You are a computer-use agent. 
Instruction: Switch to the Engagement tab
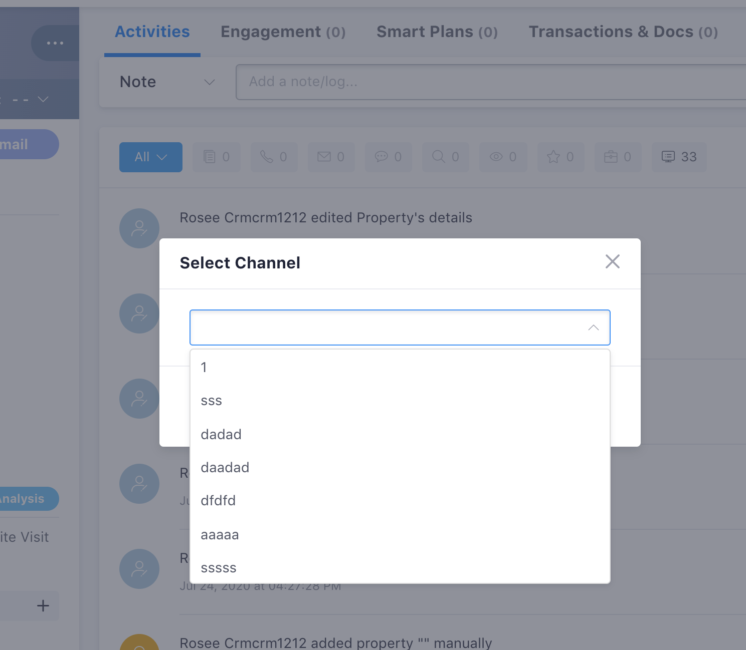pos(283,32)
